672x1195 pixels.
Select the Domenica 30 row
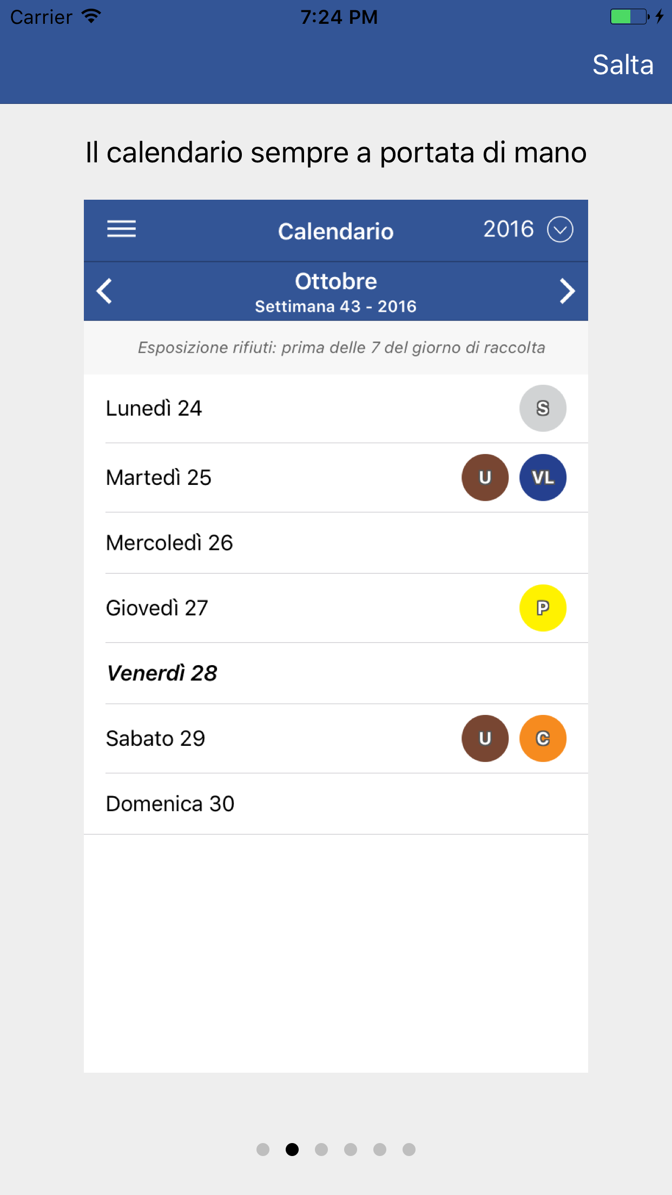[335, 804]
